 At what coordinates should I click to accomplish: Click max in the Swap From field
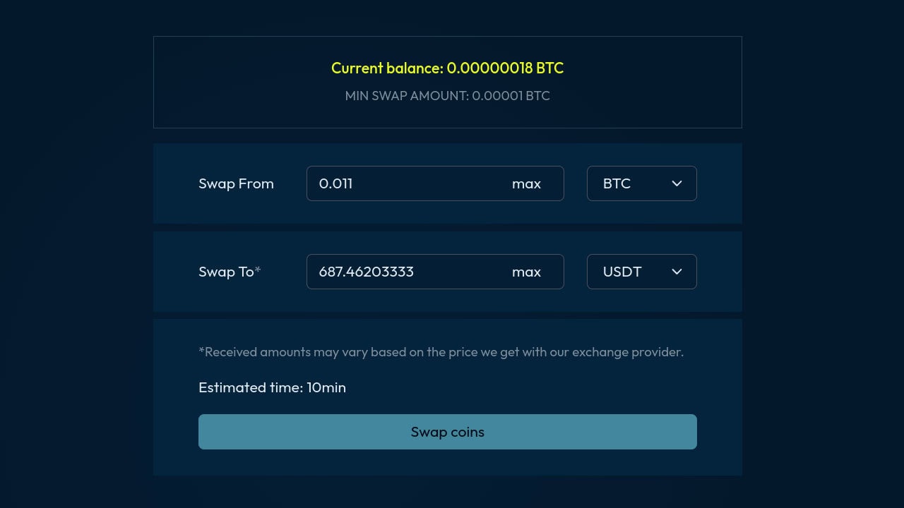[526, 183]
